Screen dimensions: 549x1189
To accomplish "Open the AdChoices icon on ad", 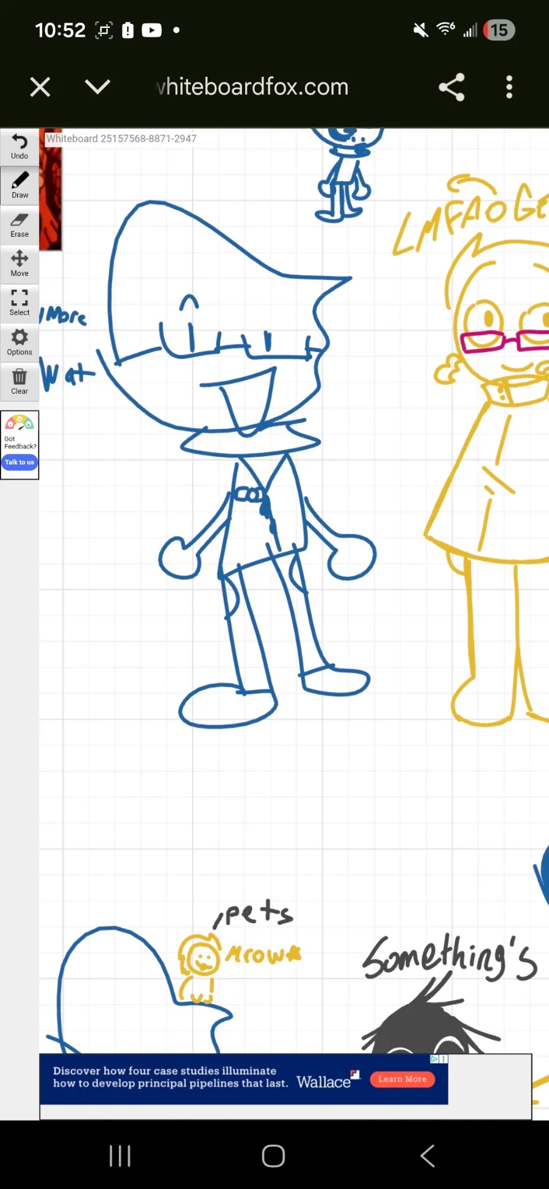I will [434, 1060].
